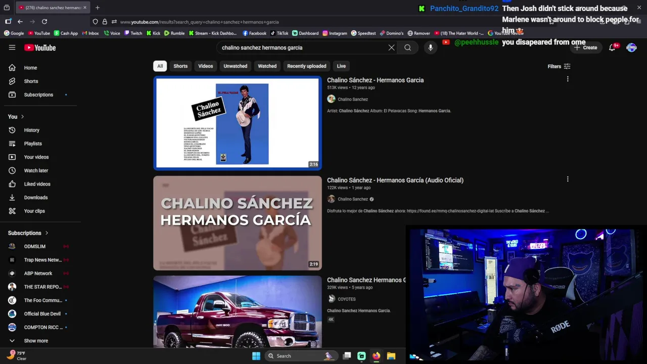Open the Instagram bookmark
This screenshot has height=364, width=647.
coord(335,33)
